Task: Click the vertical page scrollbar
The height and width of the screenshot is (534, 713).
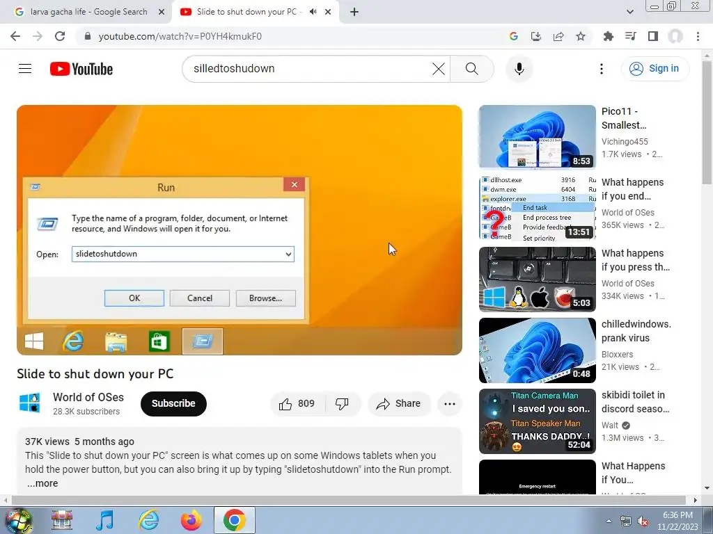Action: point(707,122)
